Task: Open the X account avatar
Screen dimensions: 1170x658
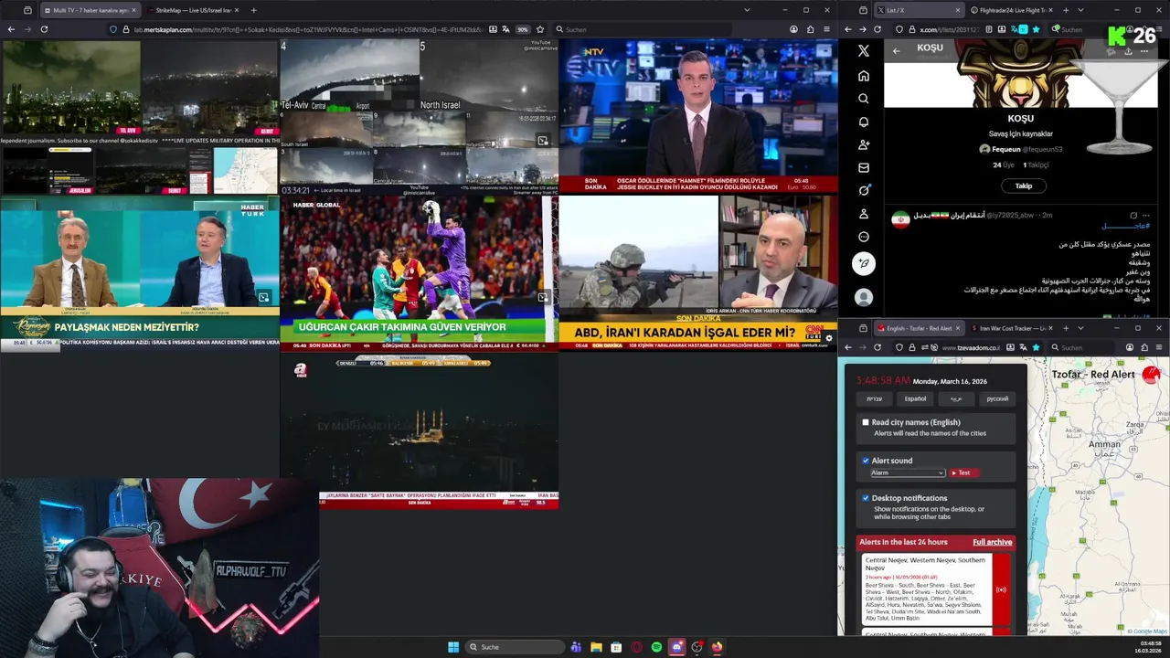Action: 864,297
